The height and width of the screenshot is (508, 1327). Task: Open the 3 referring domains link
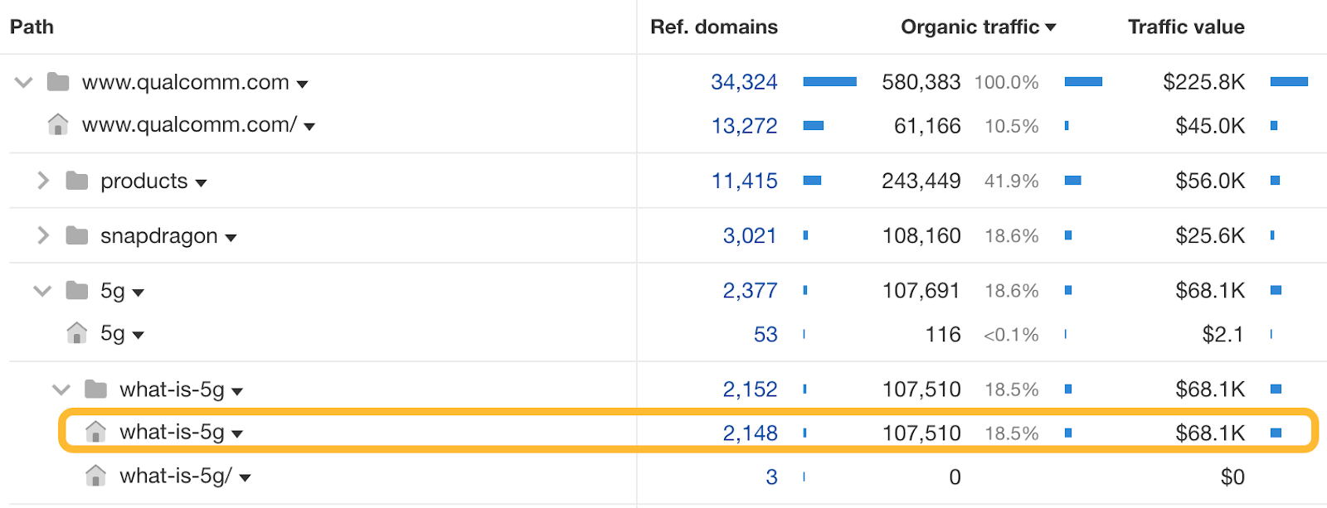point(771,477)
